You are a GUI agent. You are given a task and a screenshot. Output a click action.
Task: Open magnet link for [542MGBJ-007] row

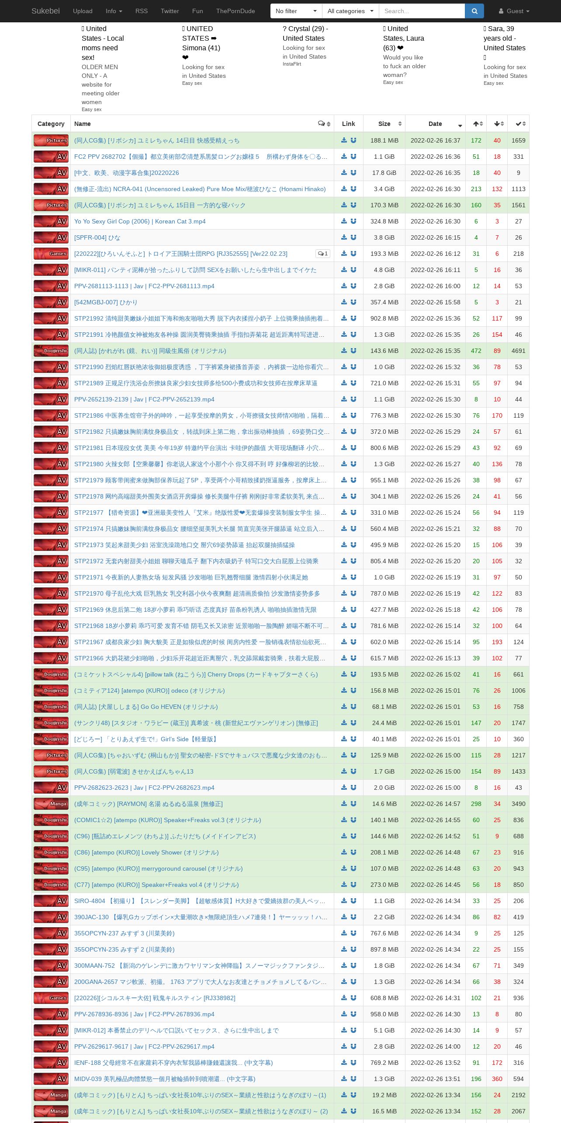pyautogui.click(x=353, y=302)
